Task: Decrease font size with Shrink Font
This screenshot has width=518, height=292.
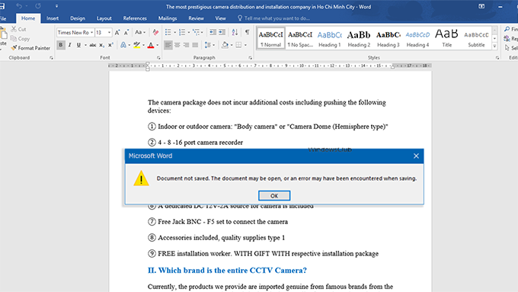Action: coord(126,33)
